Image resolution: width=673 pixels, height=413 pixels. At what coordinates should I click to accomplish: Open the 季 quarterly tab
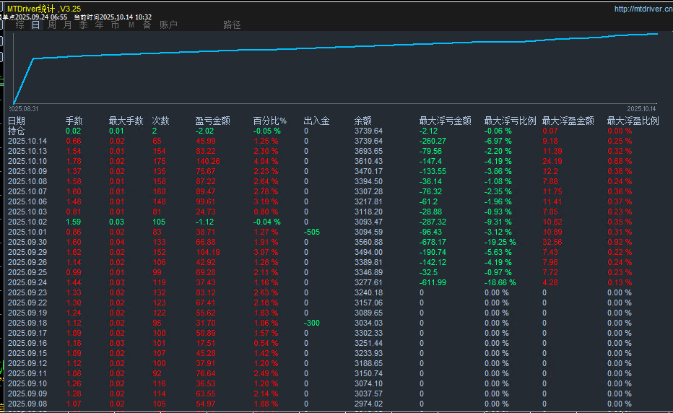click(x=83, y=25)
